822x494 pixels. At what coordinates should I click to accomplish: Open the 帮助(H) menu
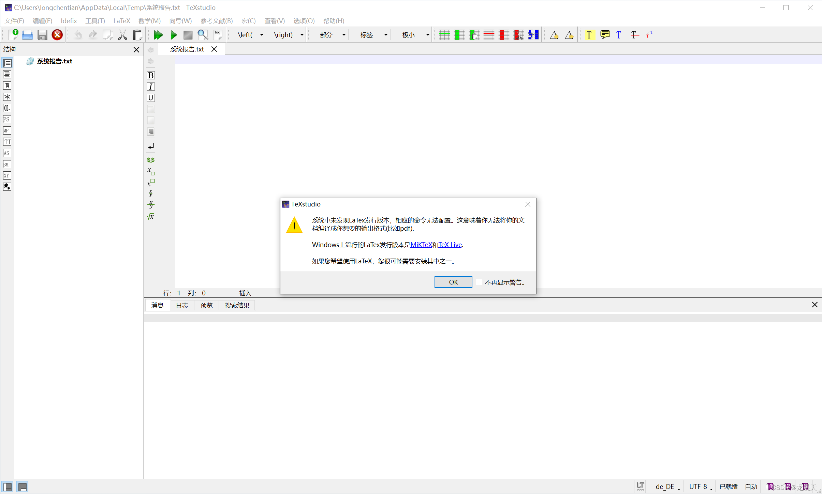(x=334, y=21)
